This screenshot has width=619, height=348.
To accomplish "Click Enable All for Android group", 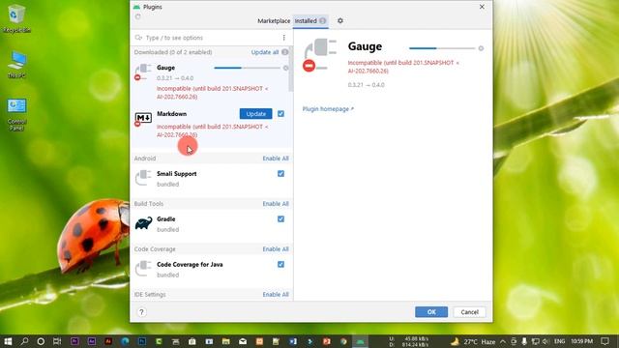I will click(x=276, y=159).
